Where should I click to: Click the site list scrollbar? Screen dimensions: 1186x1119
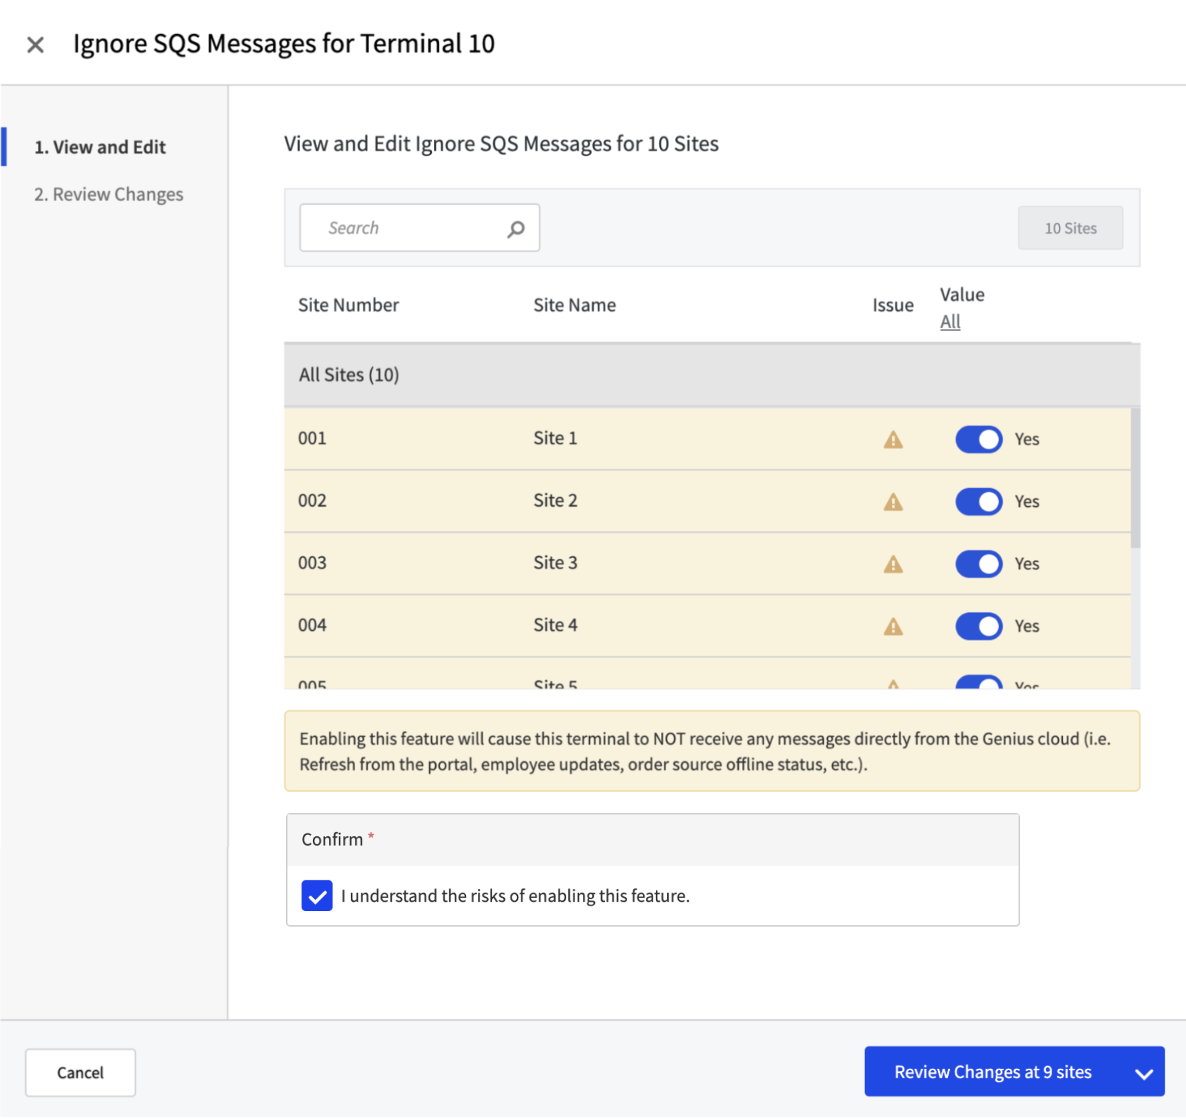[1135, 478]
